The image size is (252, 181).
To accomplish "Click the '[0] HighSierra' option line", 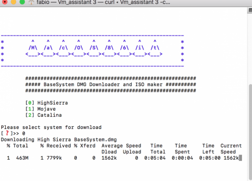I will tap(47, 103).
